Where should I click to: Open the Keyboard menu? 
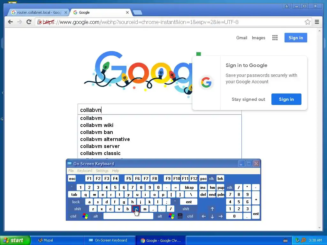click(84, 171)
